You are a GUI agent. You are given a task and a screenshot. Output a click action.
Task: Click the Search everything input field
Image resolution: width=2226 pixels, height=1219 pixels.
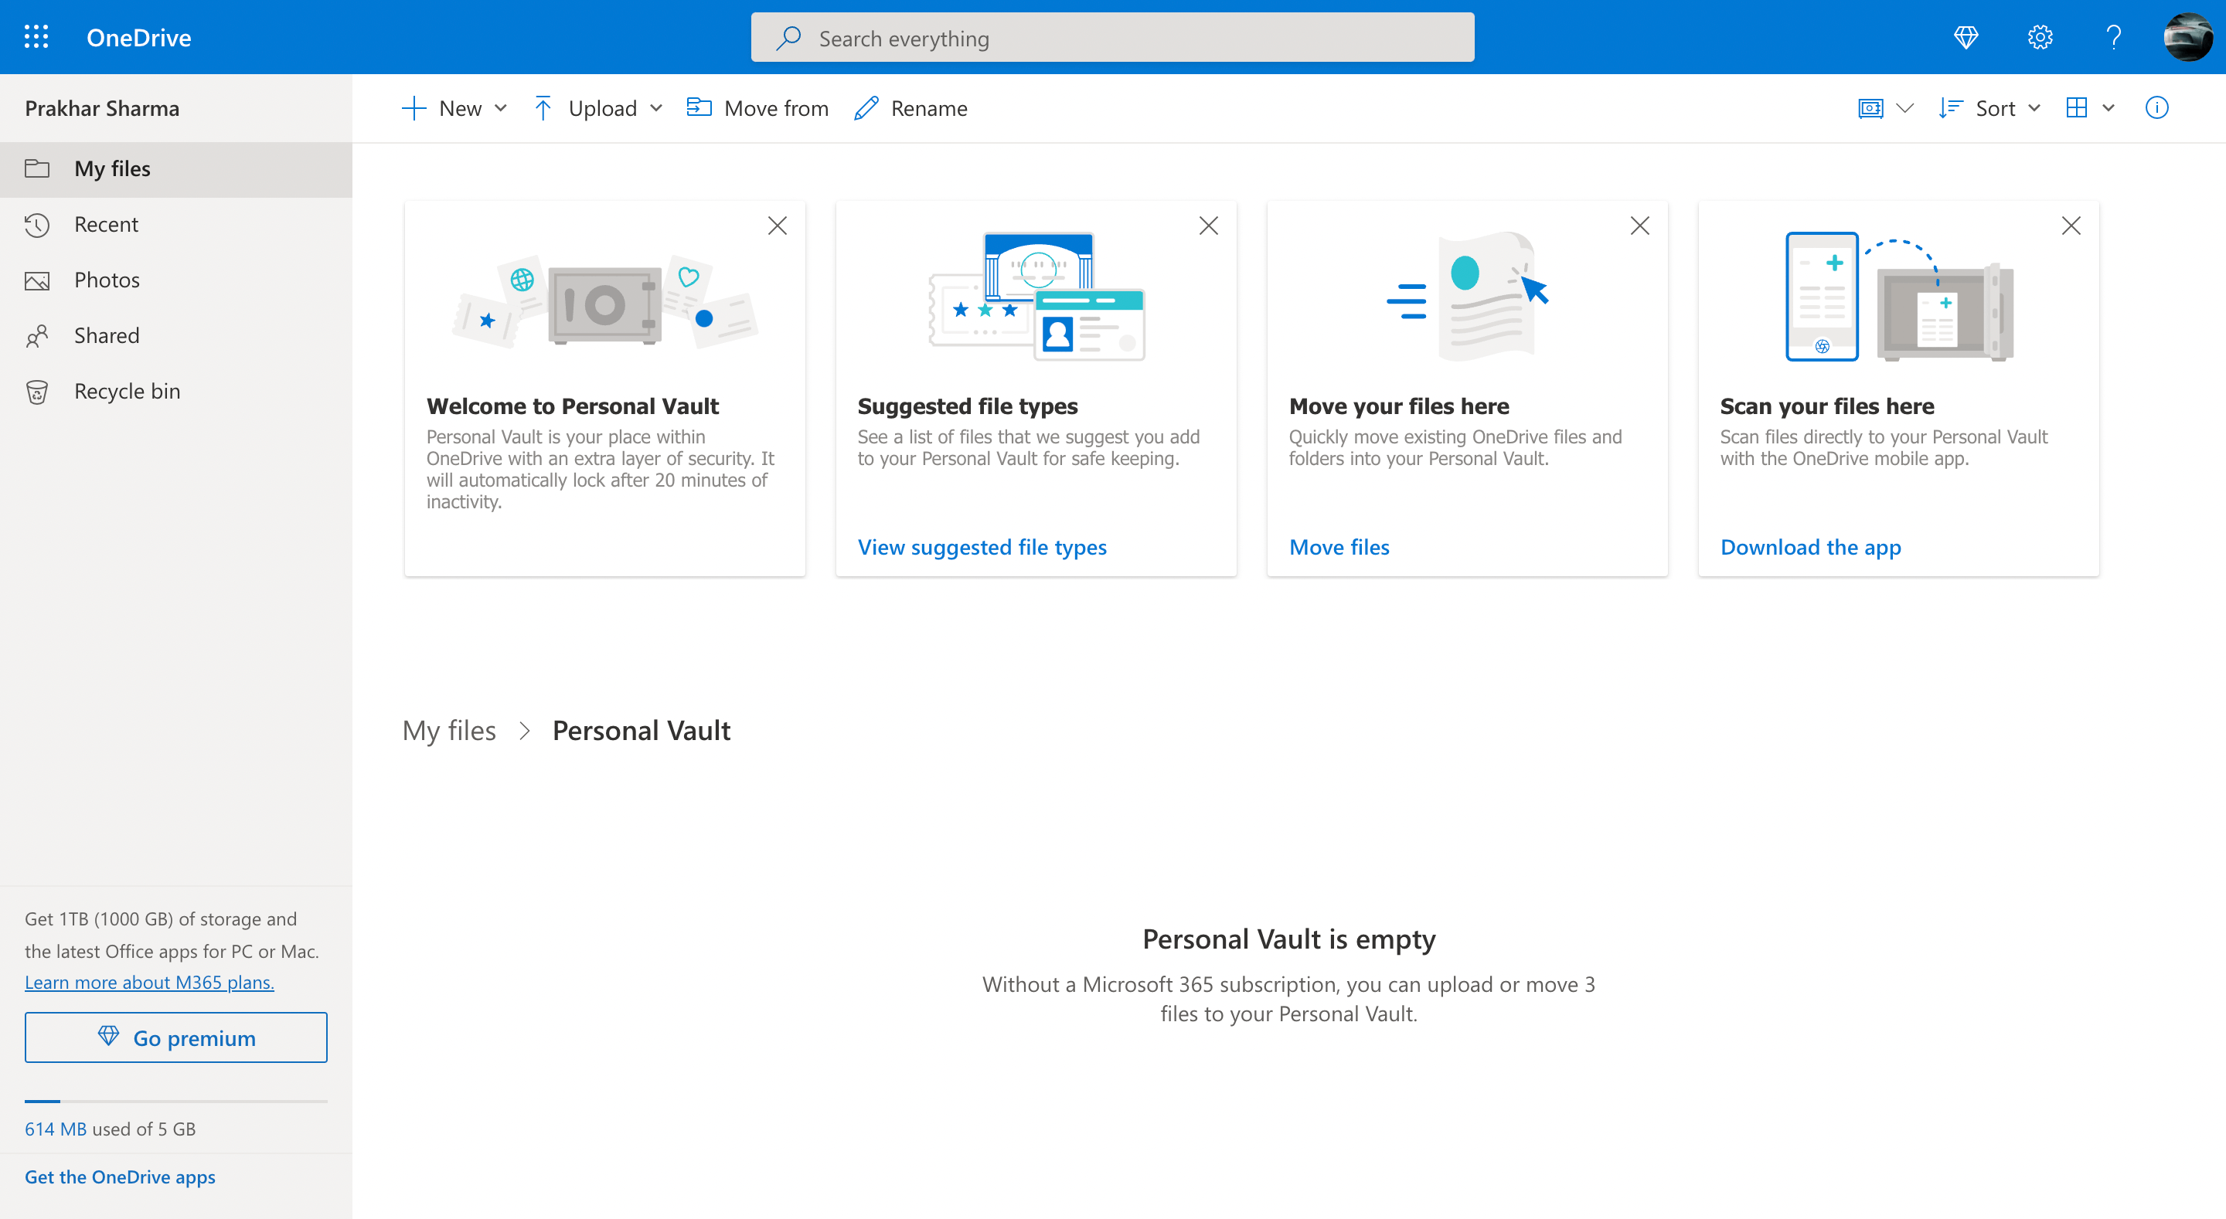click(x=1113, y=38)
